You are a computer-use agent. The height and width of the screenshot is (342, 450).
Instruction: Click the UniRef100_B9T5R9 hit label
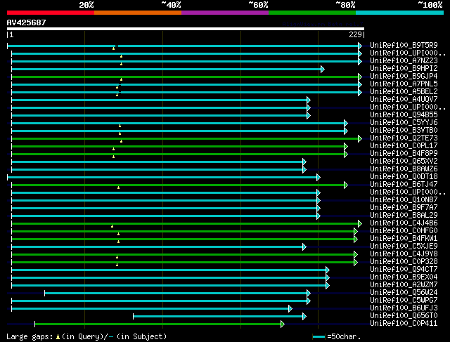404,45
